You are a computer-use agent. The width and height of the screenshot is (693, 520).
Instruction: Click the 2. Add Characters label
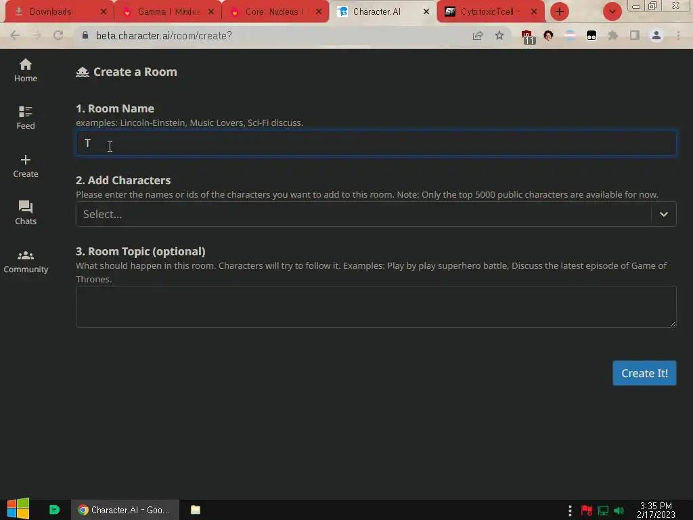pyautogui.click(x=123, y=180)
